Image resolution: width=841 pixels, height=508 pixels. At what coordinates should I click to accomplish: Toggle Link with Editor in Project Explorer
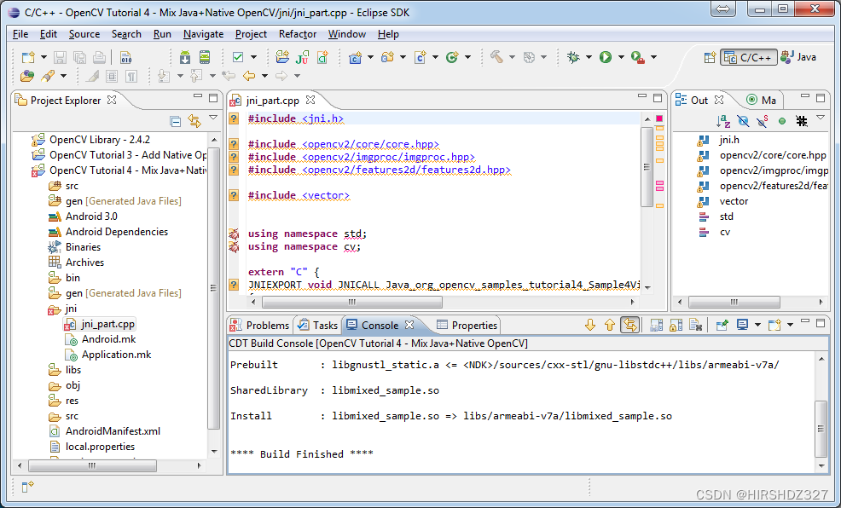[x=194, y=122]
